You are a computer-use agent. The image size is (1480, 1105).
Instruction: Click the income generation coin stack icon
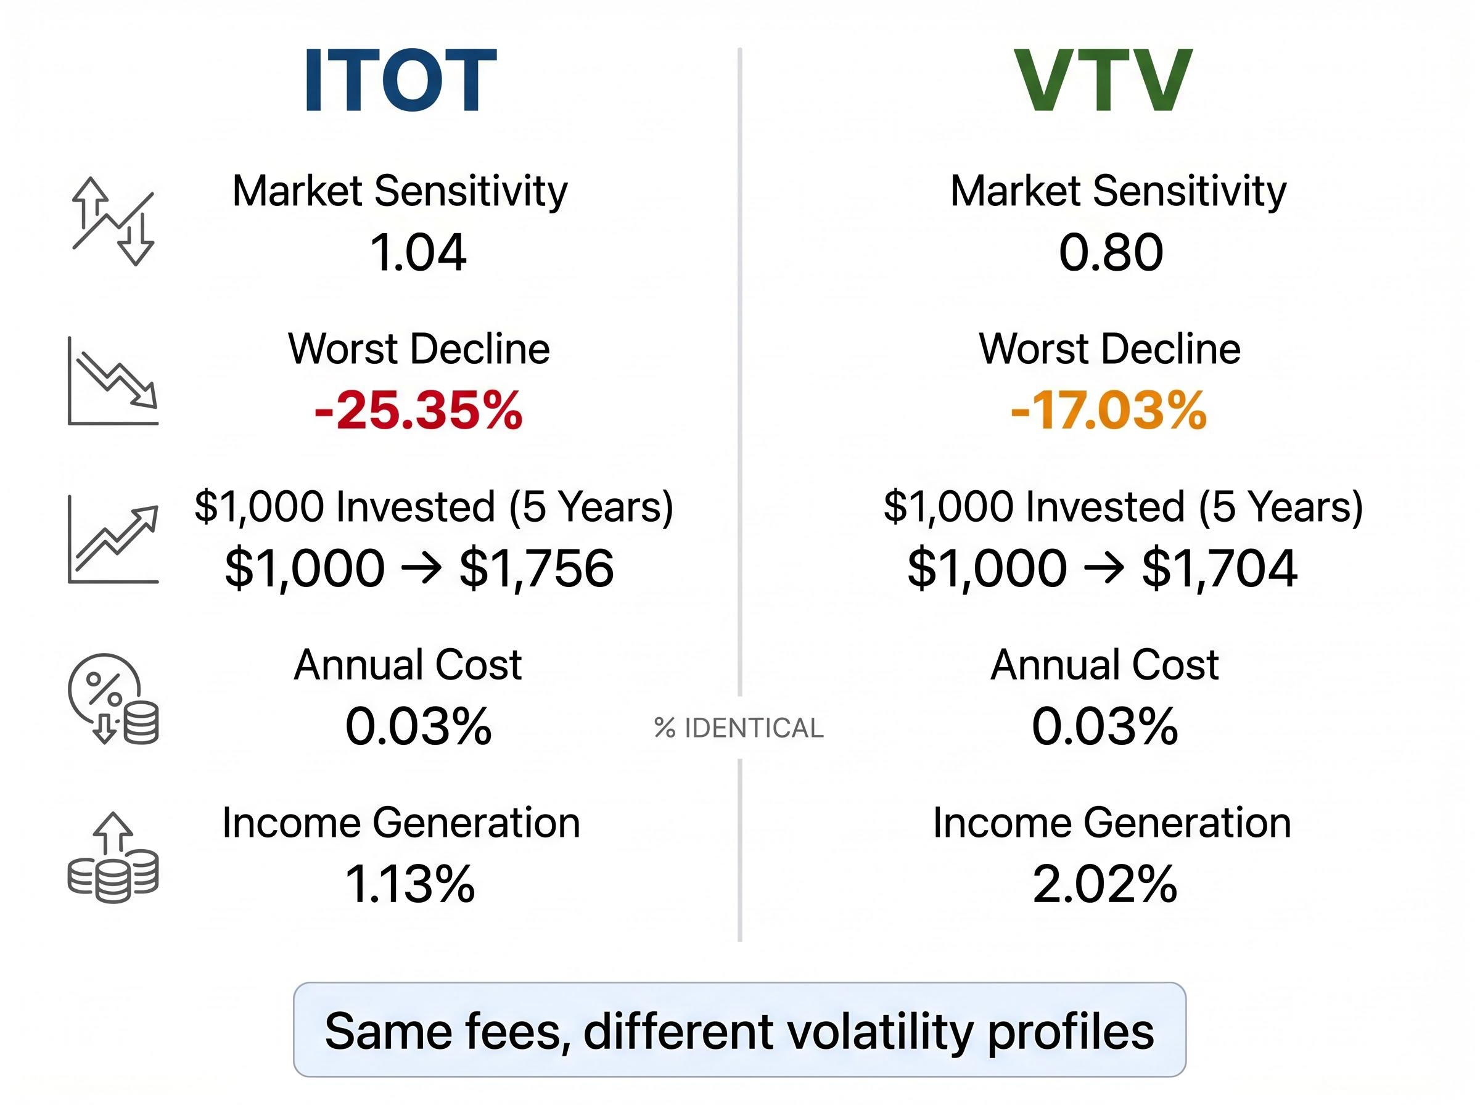point(113,858)
